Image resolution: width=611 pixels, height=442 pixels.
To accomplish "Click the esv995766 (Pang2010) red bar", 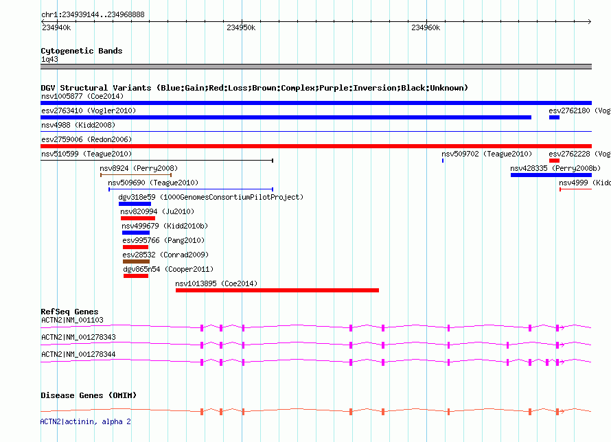I will point(136,247).
